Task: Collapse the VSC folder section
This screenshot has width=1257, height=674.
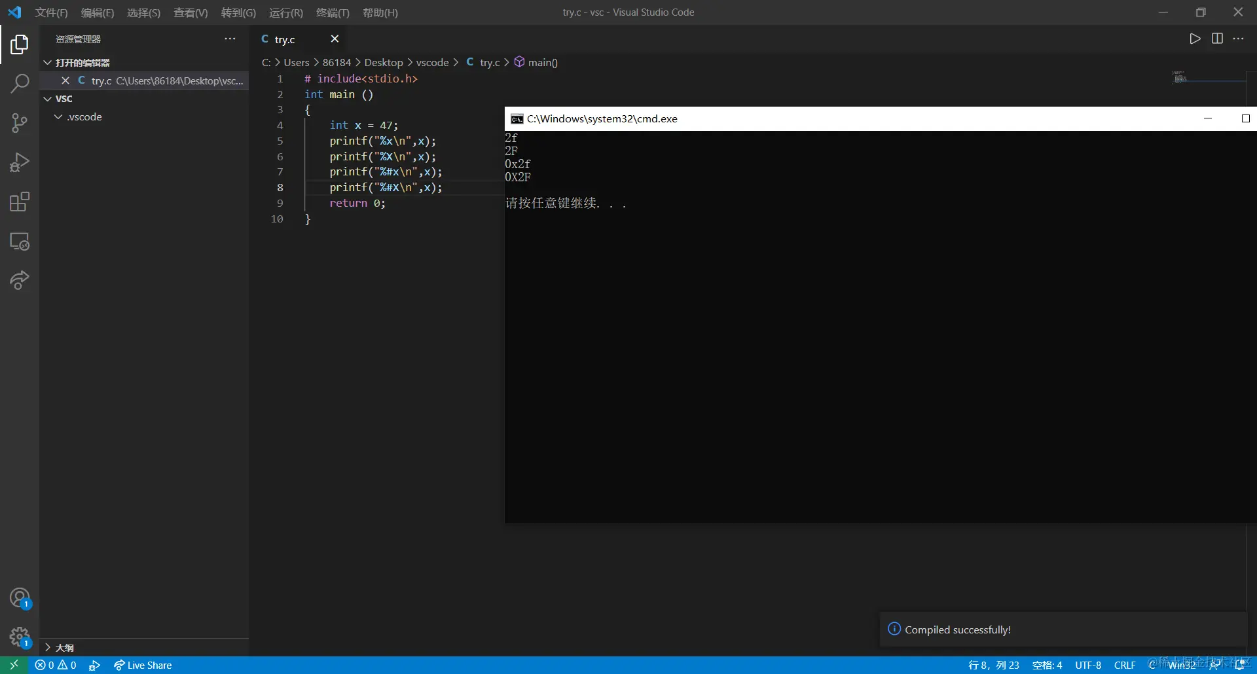Action: tap(144, 98)
